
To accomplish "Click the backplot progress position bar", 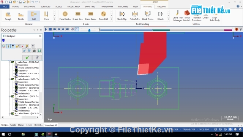I will point(166,30).
